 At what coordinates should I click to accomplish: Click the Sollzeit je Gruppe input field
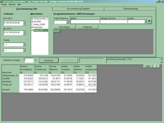pyautogui.click(x=28, y=60)
